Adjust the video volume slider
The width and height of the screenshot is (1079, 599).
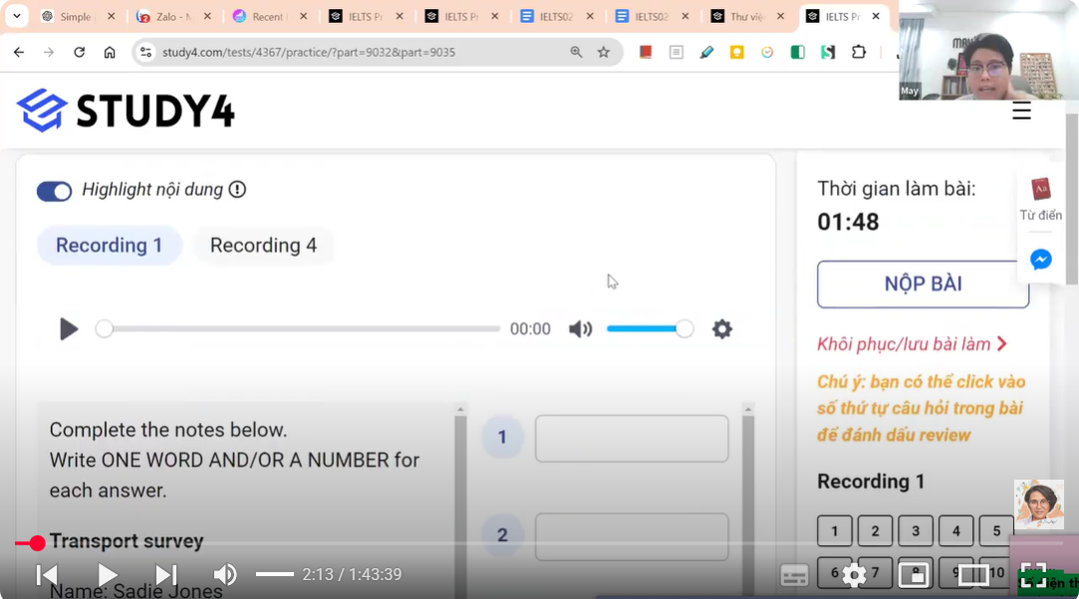275,574
